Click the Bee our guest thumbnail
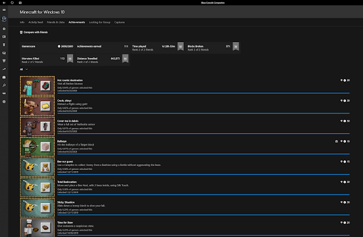 [x=37, y=167]
